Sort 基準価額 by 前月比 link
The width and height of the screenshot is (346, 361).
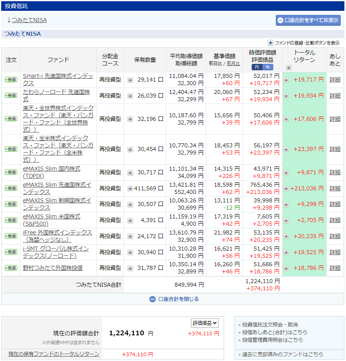[233, 63]
